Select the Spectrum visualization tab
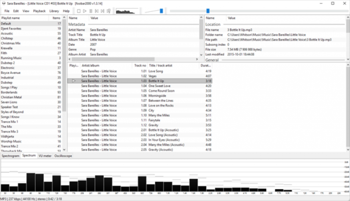Screen dimensions: 350x201 pyautogui.click(x=29, y=156)
